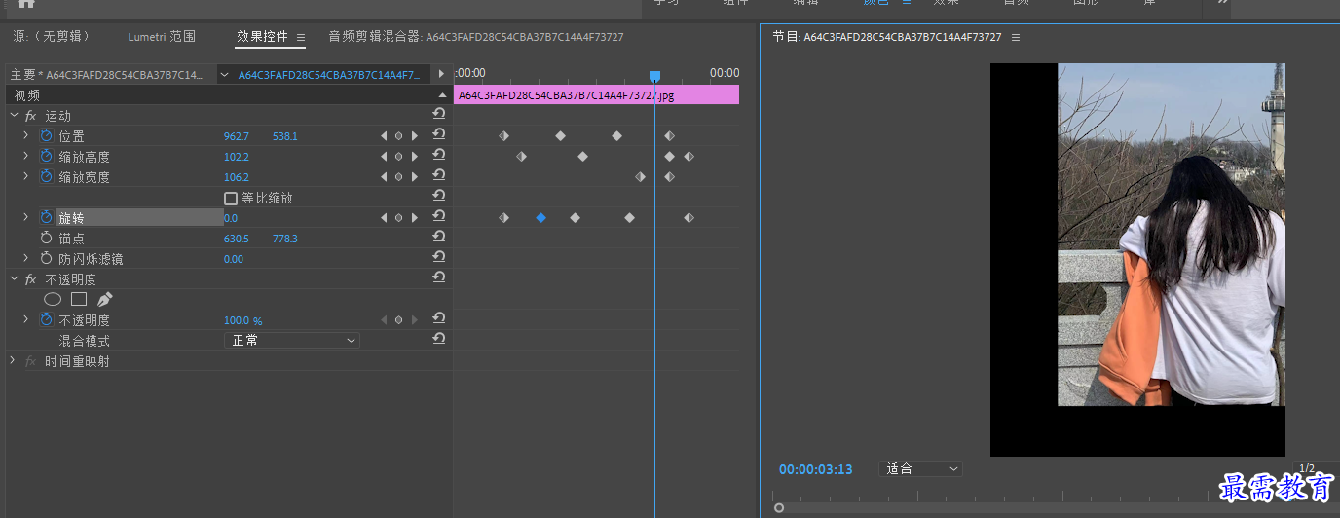Go to previous keyframe for 旋转
1340x518 pixels.
(x=384, y=218)
